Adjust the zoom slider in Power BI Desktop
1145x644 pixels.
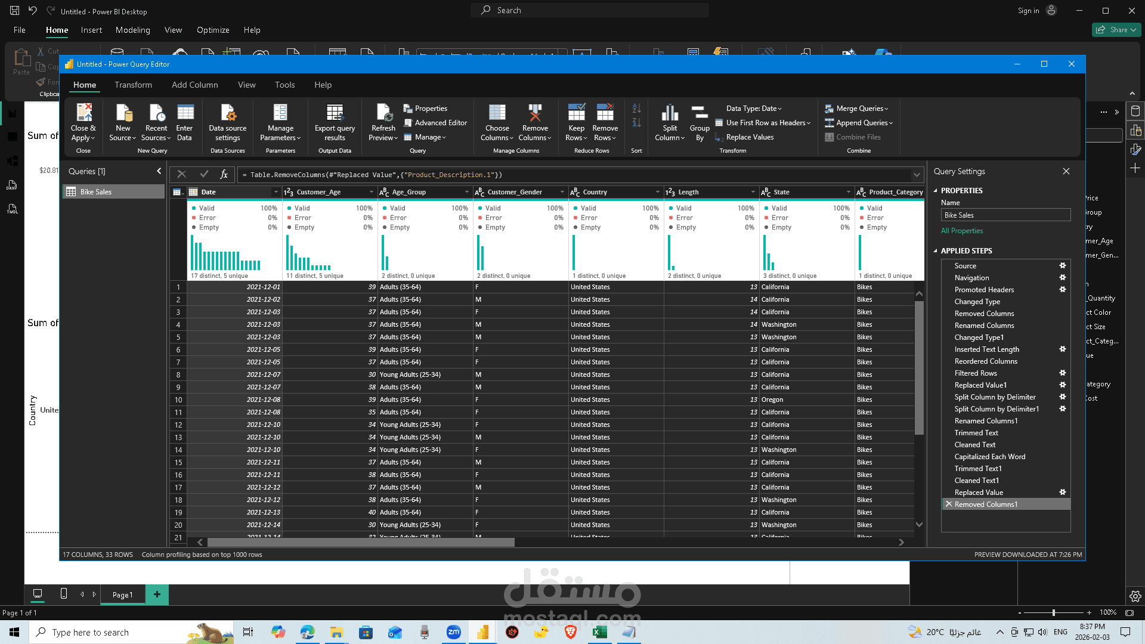pos(1053,612)
